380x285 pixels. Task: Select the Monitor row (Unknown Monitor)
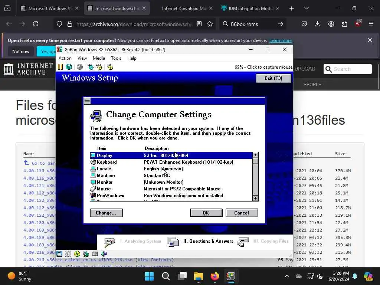click(x=171, y=182)
